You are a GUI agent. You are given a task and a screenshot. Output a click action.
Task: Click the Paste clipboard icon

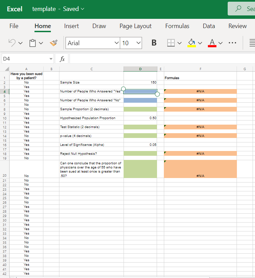pyautogui.click(x=33, y=43)
